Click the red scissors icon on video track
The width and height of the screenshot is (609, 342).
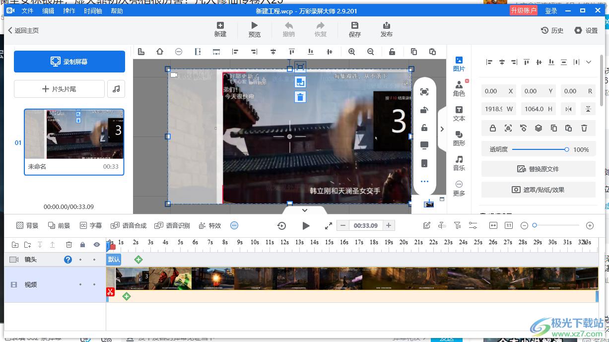click(x=110, y=292)
